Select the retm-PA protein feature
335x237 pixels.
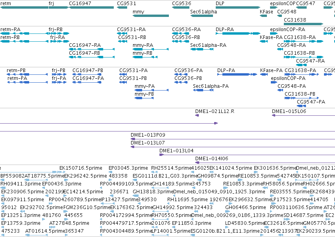point(28,82)
